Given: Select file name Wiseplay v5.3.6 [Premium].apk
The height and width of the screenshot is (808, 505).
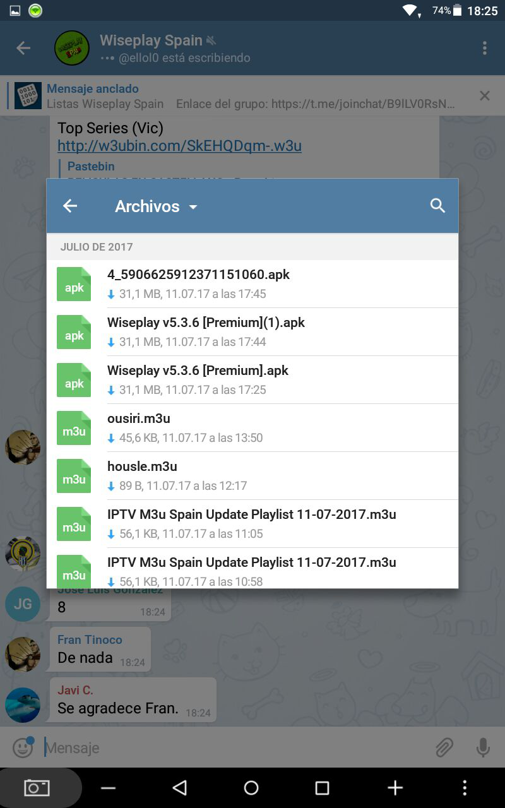Looking at the screenshot, I should pos(198,371).
